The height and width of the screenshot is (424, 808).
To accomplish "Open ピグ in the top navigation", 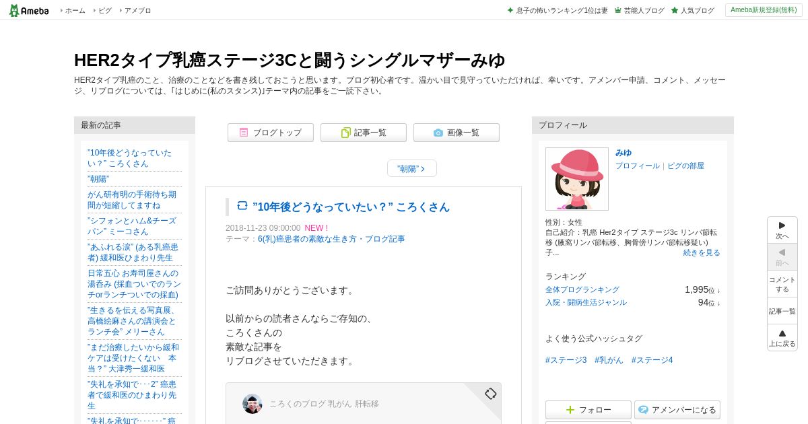I will click(x=105, y=10).
